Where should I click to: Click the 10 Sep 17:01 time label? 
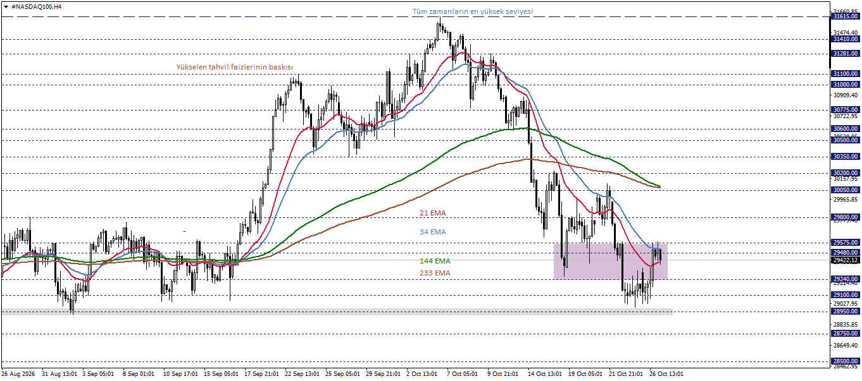[180, 374]
